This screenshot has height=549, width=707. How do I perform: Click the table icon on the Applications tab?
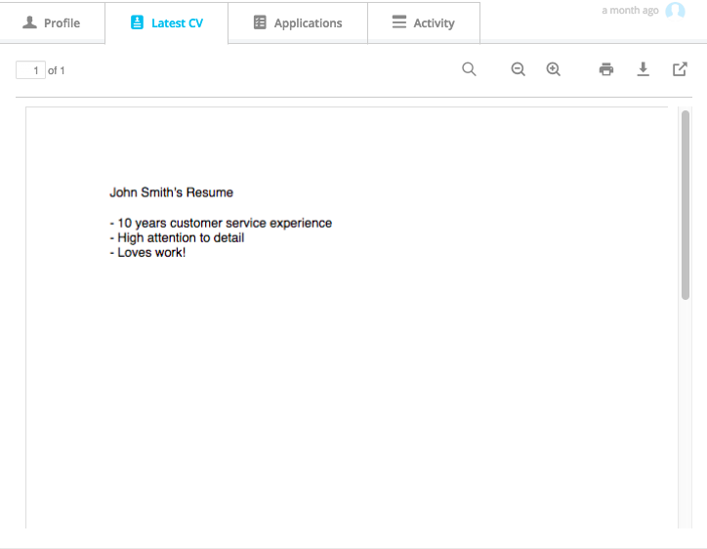click(260, 22)
